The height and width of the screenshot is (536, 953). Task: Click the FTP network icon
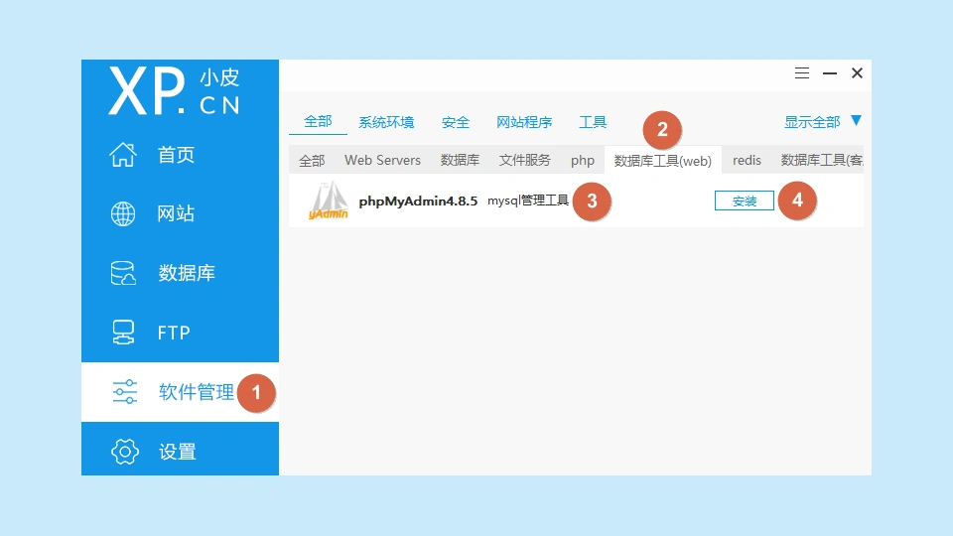pyautogui.click(x=123, y=333)
